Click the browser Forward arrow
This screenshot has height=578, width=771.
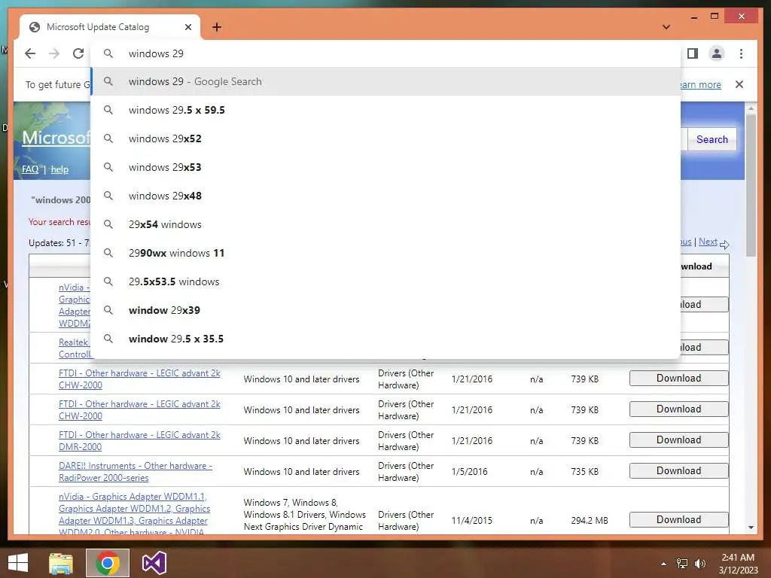(x=54, y=53)
